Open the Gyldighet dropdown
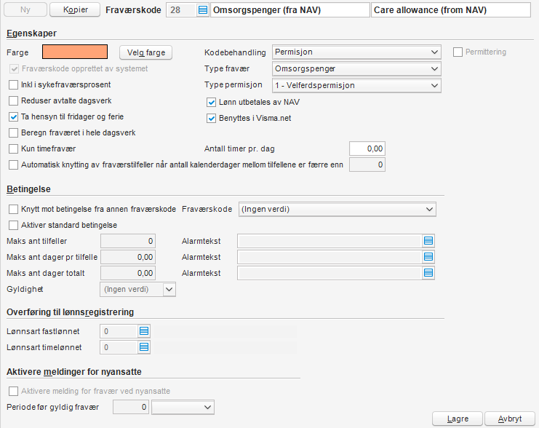The image size is (539, 428). click(138, 290)
